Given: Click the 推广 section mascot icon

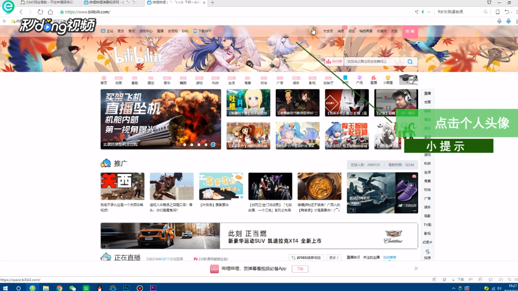Looking at the screenshot, I should click(x=106, y=163).
